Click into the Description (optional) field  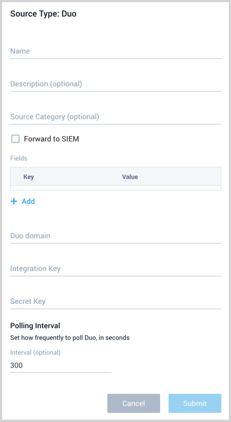click(x=116, y=84)
